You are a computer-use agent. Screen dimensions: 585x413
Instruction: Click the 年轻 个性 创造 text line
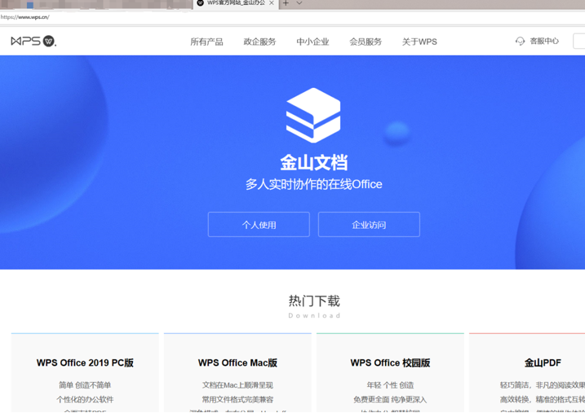pyautogui.click(x=390, y=385)
